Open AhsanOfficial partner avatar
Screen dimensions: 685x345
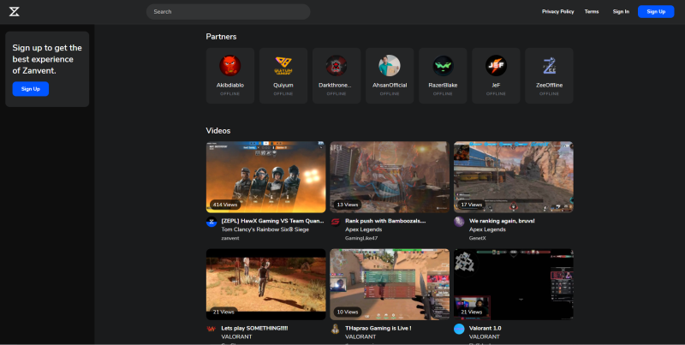390,66
